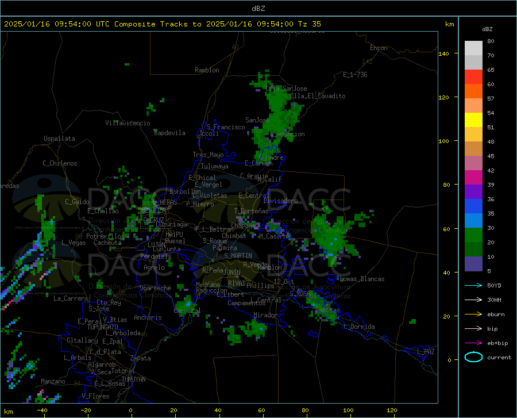Click the red 65 dBZ color swatch
The image size is (517, 418).
click(473, 77)
